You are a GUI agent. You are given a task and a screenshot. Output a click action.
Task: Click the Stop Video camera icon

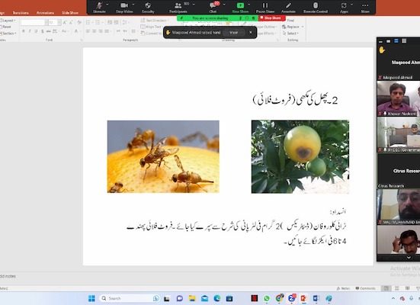tap(124, 5)
